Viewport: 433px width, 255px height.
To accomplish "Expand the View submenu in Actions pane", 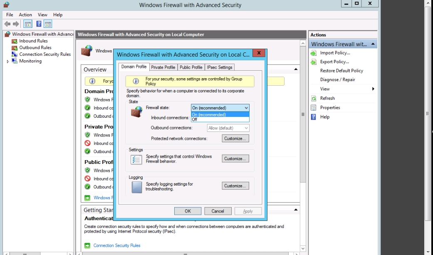I will coord(373,89).
